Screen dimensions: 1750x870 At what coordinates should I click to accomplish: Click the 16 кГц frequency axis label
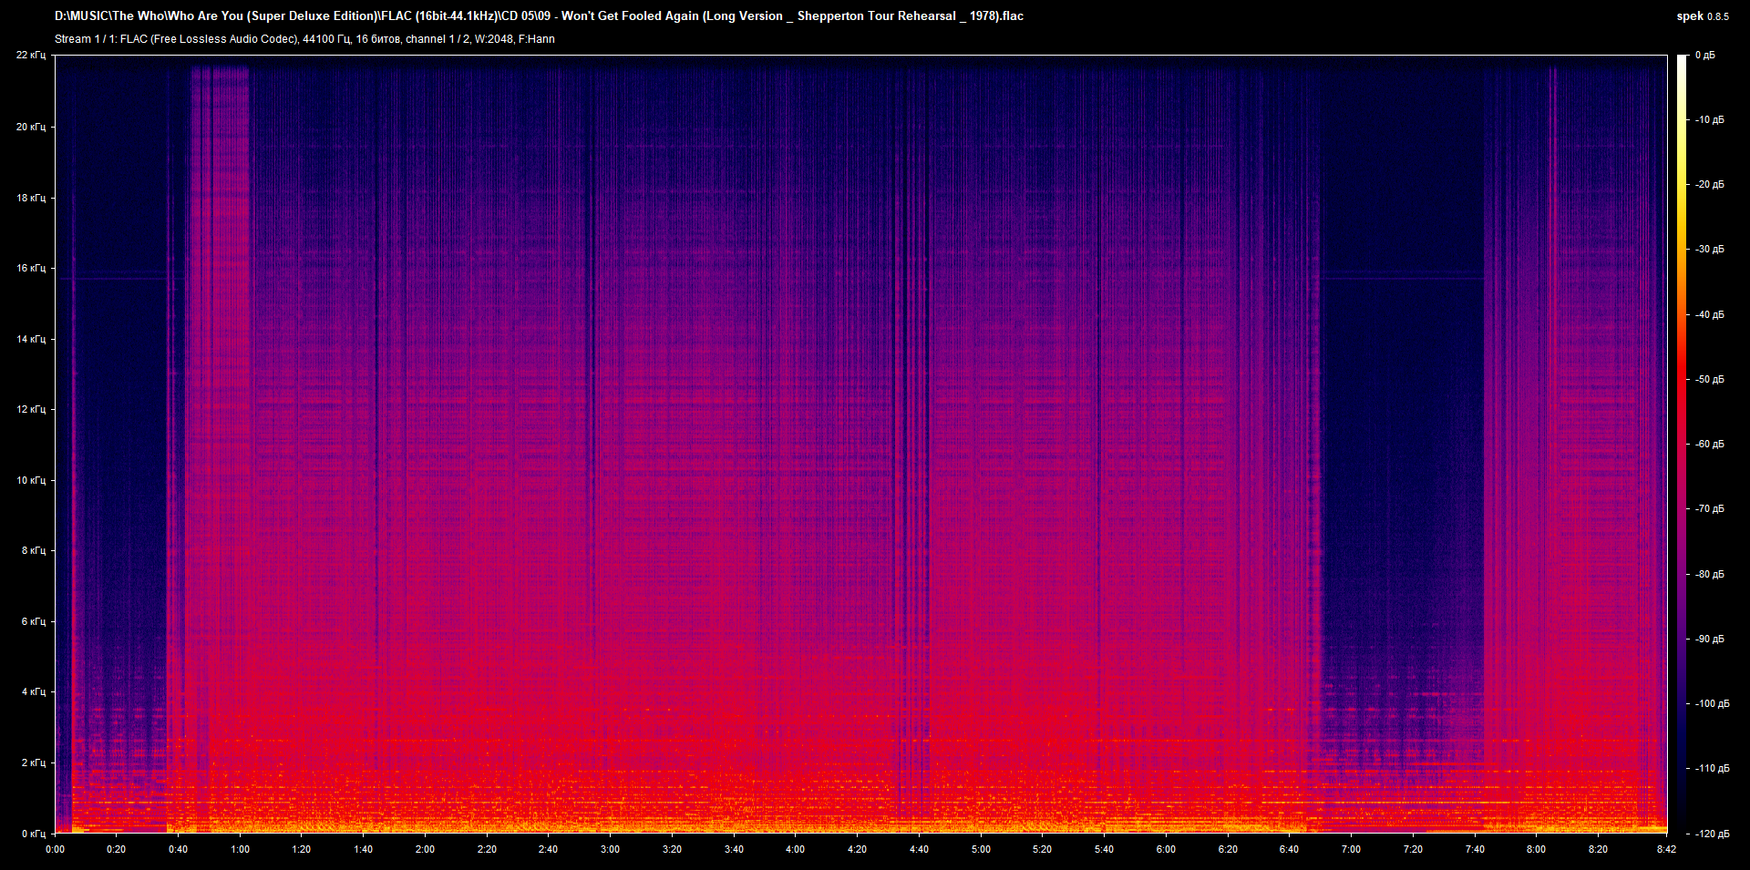tap(31, 268)
